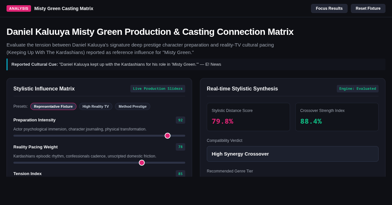Select the Representative Fixture preset
This screenshot has height=205, width=392.
tap(53, 106)
